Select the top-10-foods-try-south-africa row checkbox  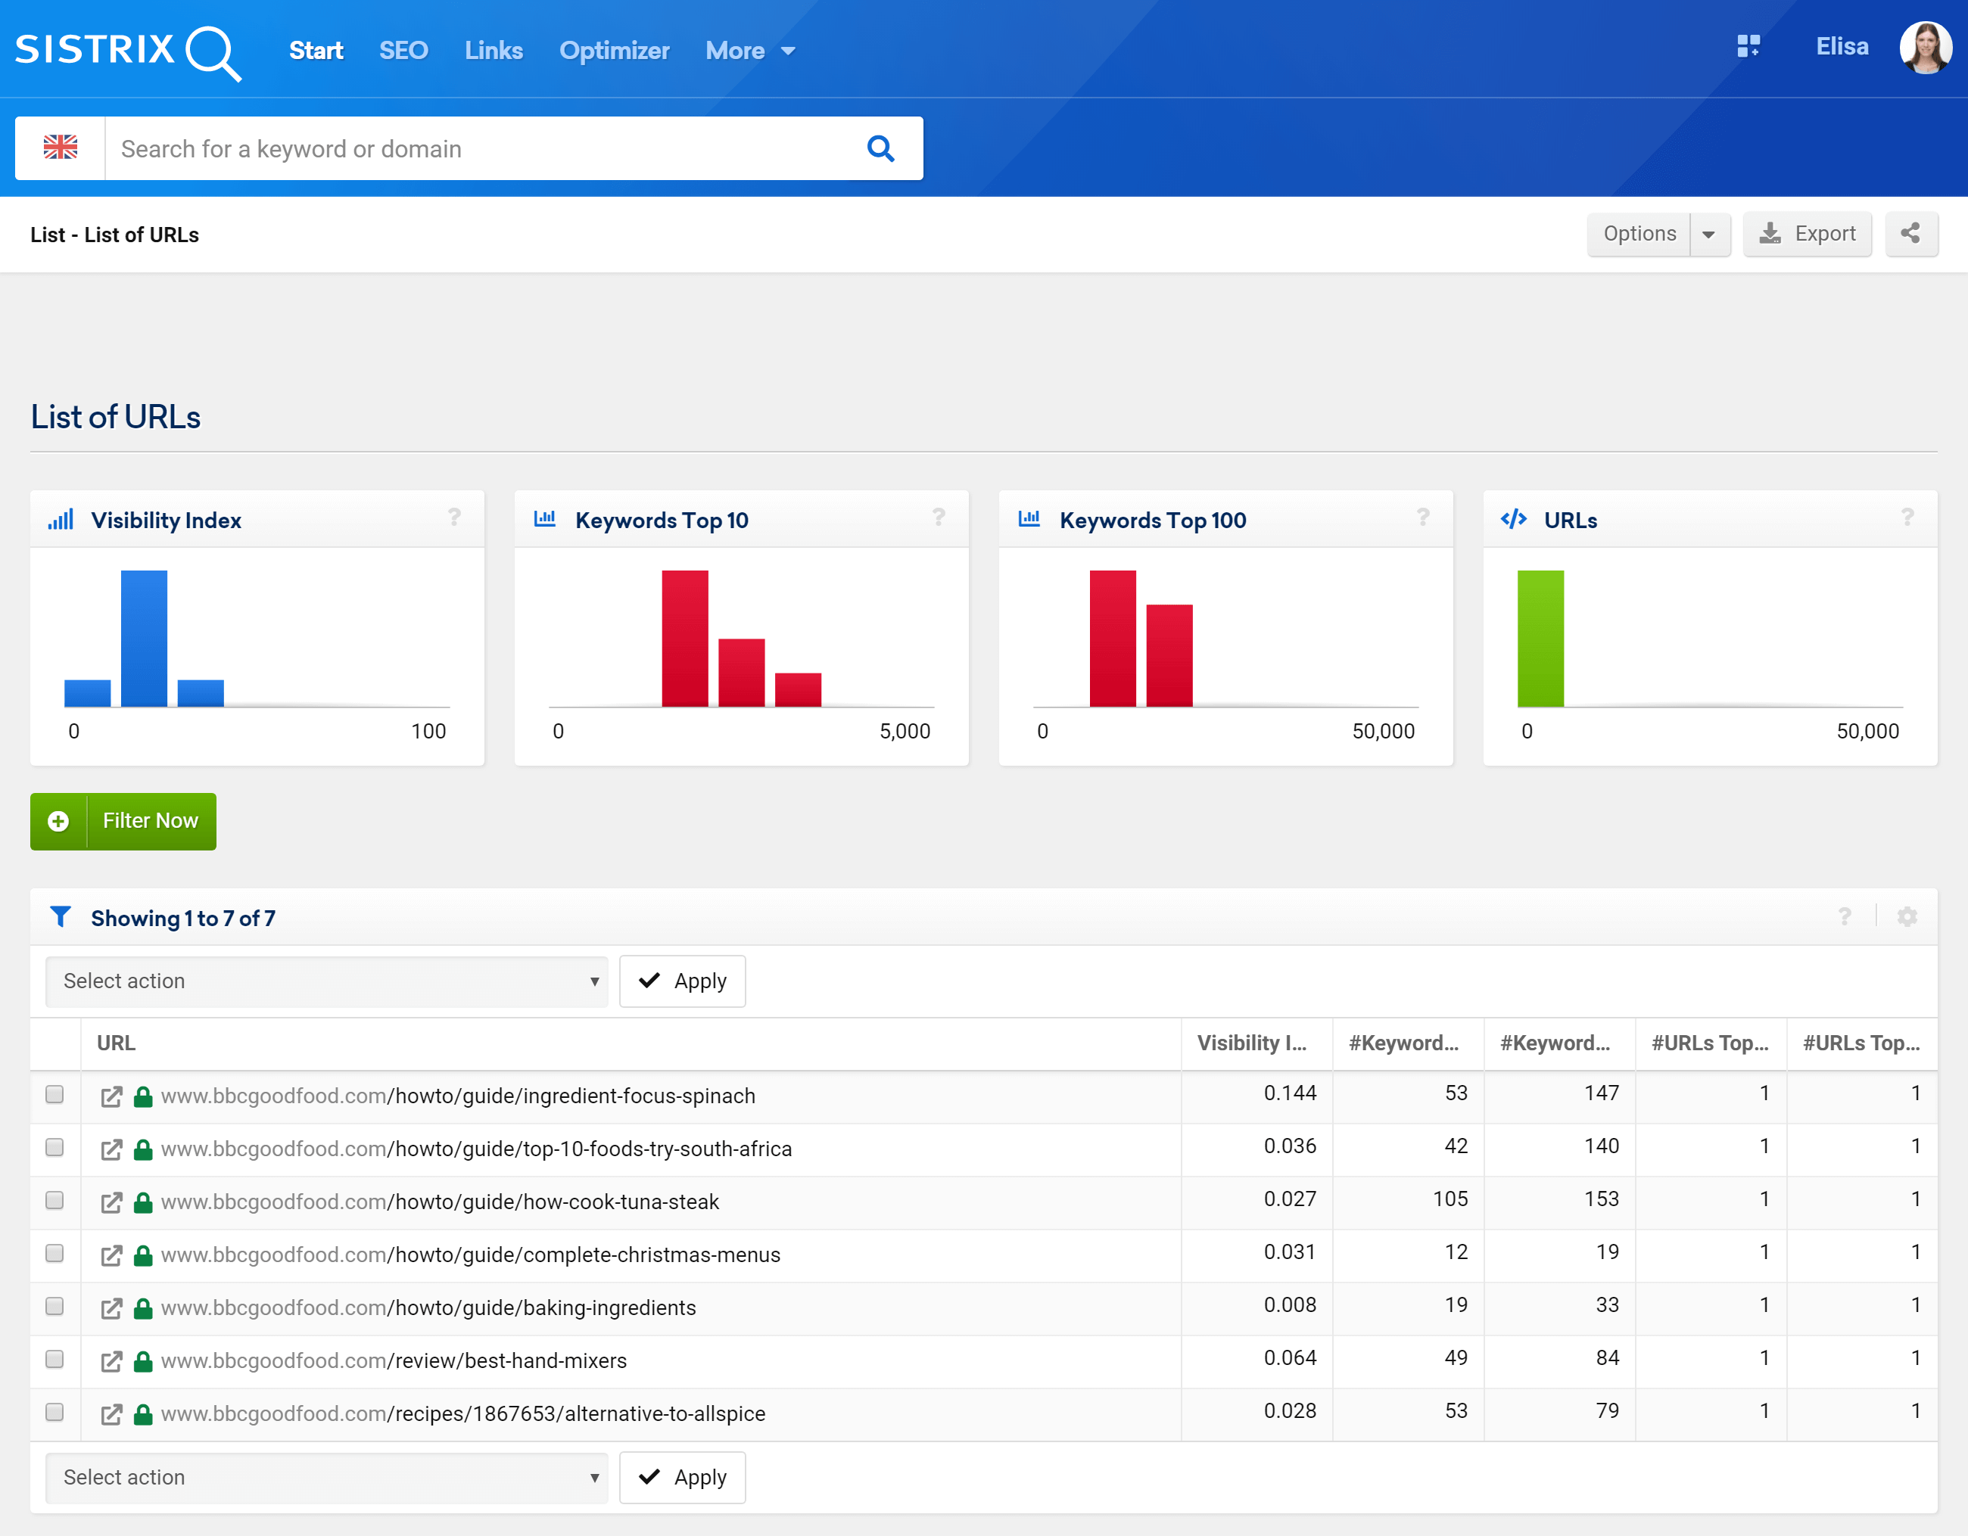point(55,1148)
